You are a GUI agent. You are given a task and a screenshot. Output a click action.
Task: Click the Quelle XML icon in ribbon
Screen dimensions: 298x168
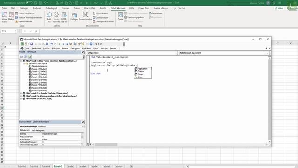[x=120, y=16]
